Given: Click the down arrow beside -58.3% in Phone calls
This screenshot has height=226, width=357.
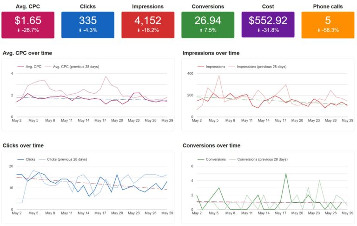Looking at the screenshot, I should pos(318,29).
